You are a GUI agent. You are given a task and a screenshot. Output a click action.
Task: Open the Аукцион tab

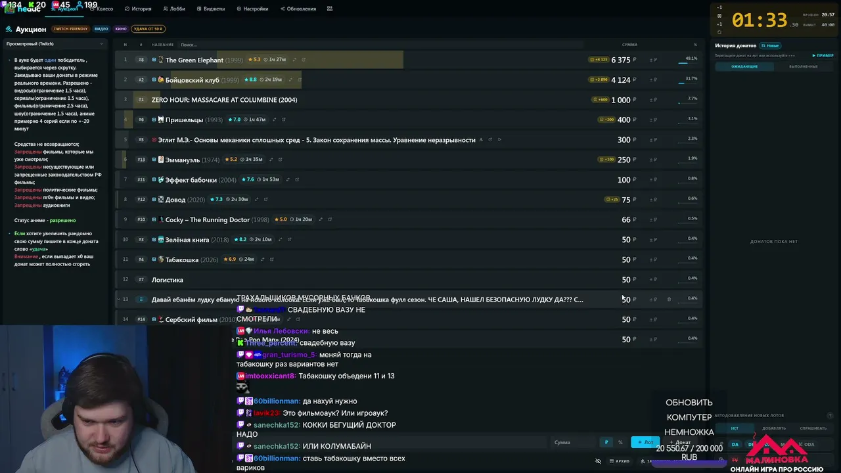click(64, 9)
